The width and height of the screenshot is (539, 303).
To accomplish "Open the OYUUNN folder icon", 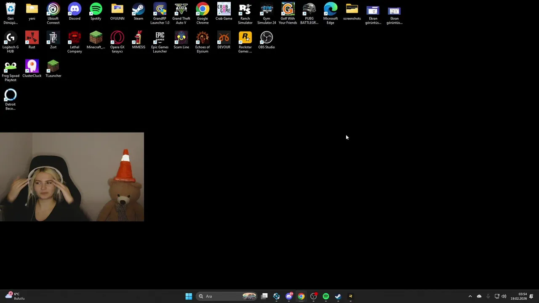I will (x=117, y=12).
